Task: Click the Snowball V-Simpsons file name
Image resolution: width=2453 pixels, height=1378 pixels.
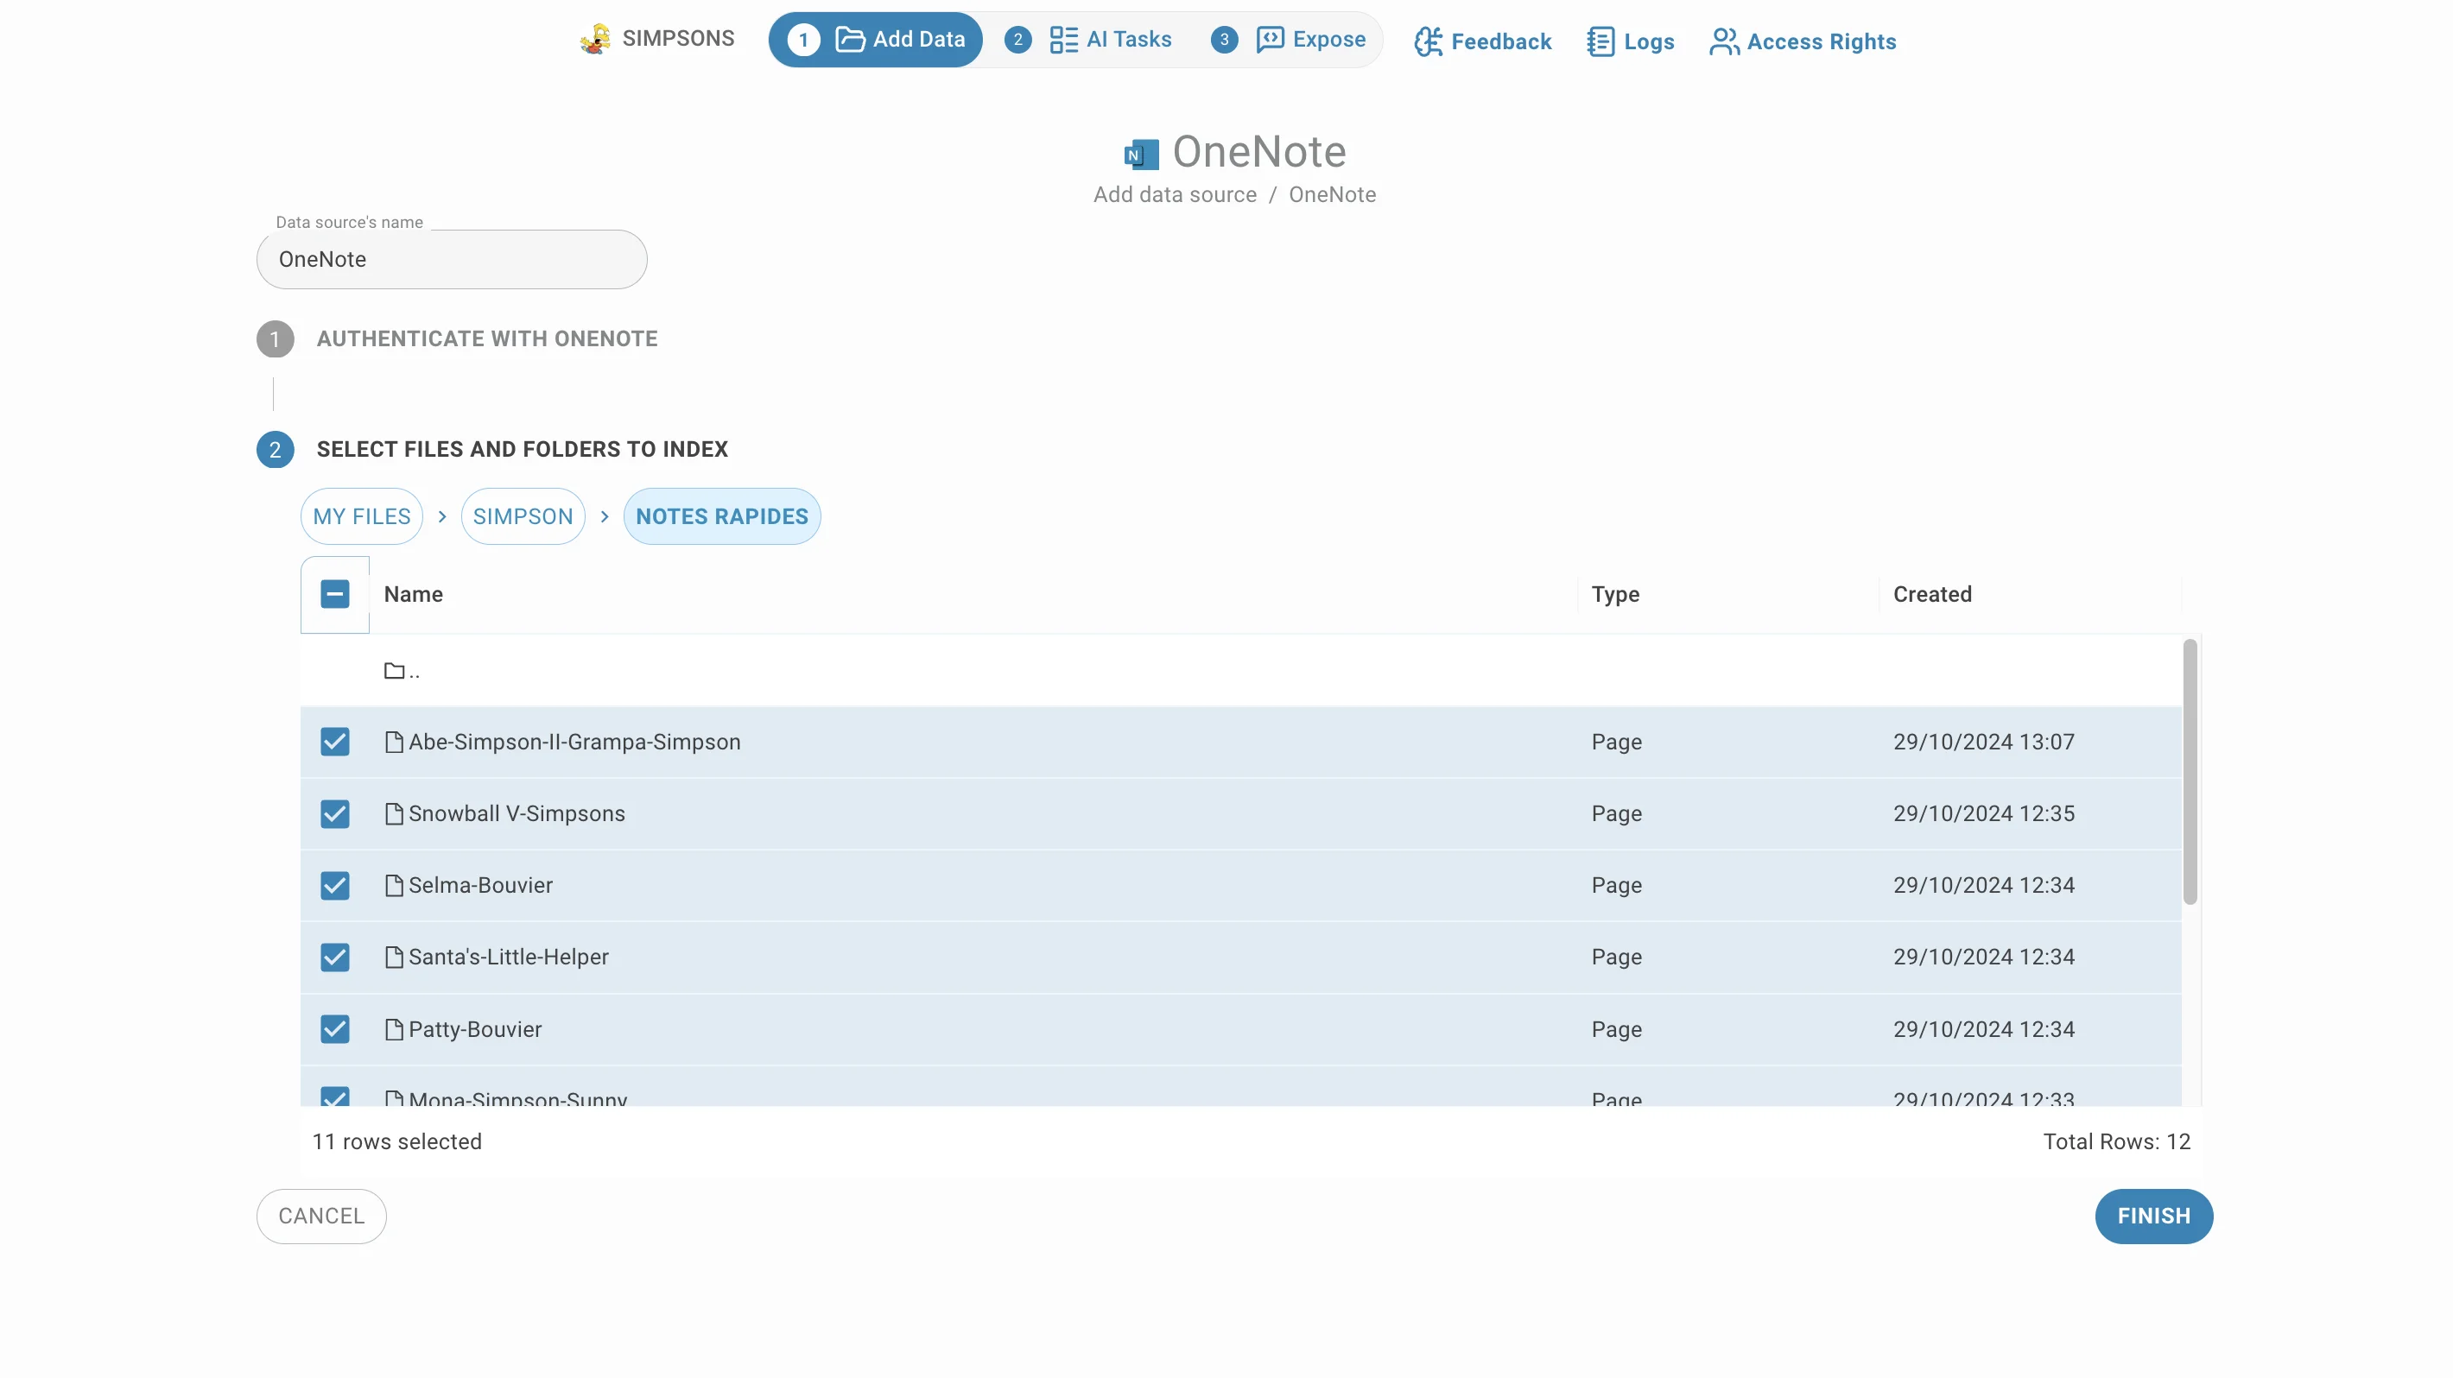Action: (517, 813)
